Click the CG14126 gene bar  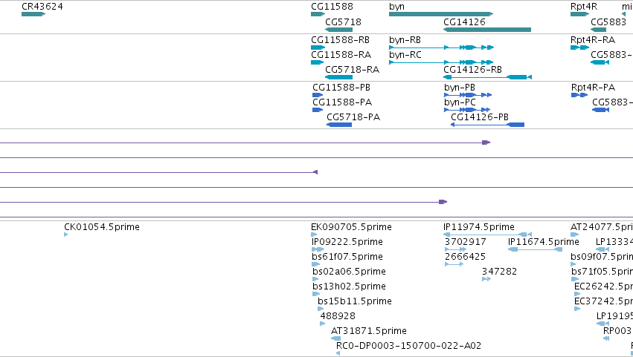click(487, 30)
